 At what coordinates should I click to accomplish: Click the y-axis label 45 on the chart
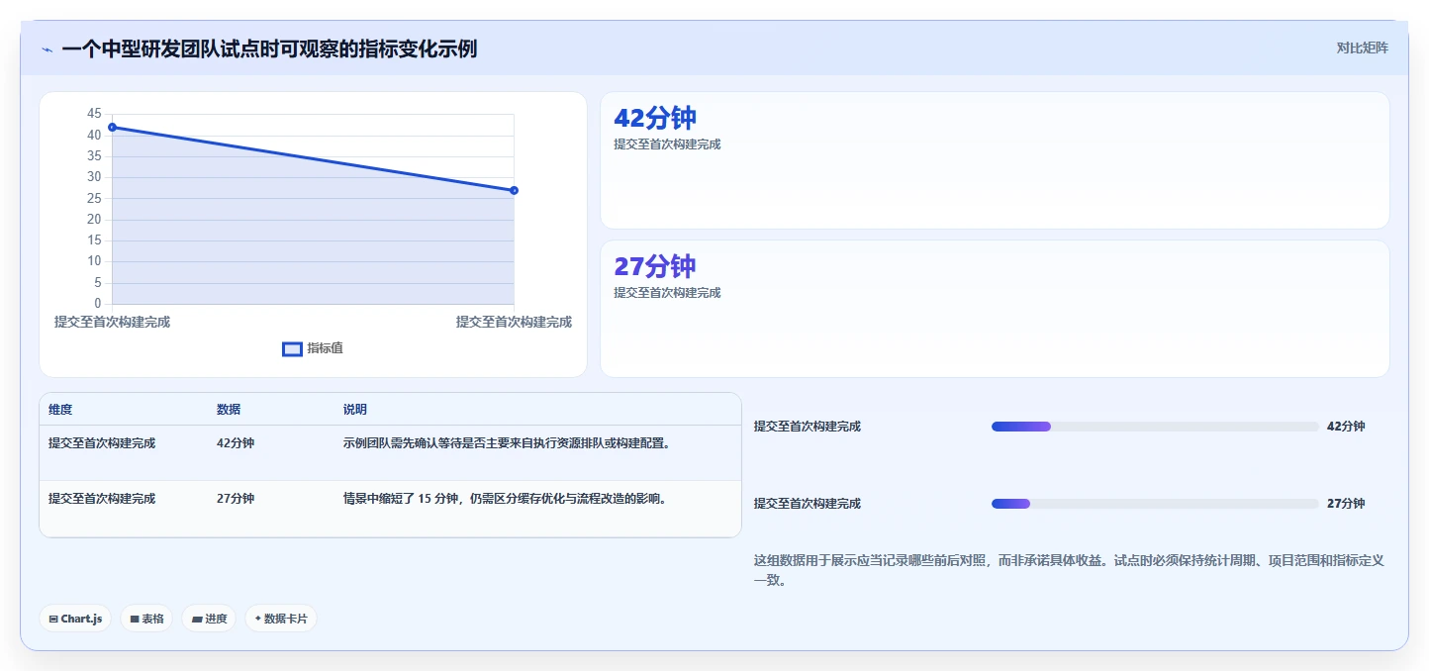pyautogui.click(x=94, y=114)
